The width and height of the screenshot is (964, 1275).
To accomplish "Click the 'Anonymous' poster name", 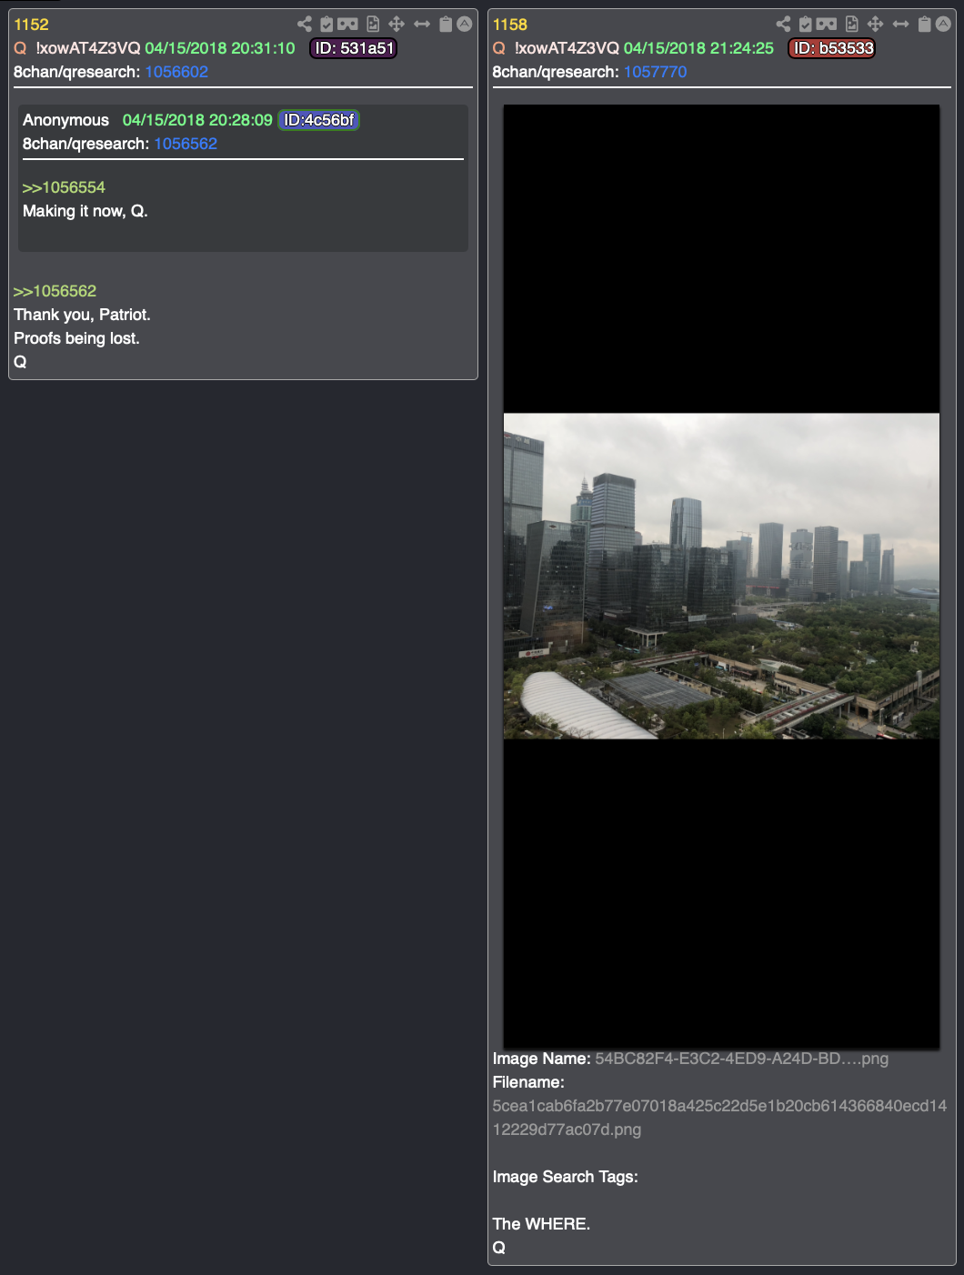I will tap(65, 120).
